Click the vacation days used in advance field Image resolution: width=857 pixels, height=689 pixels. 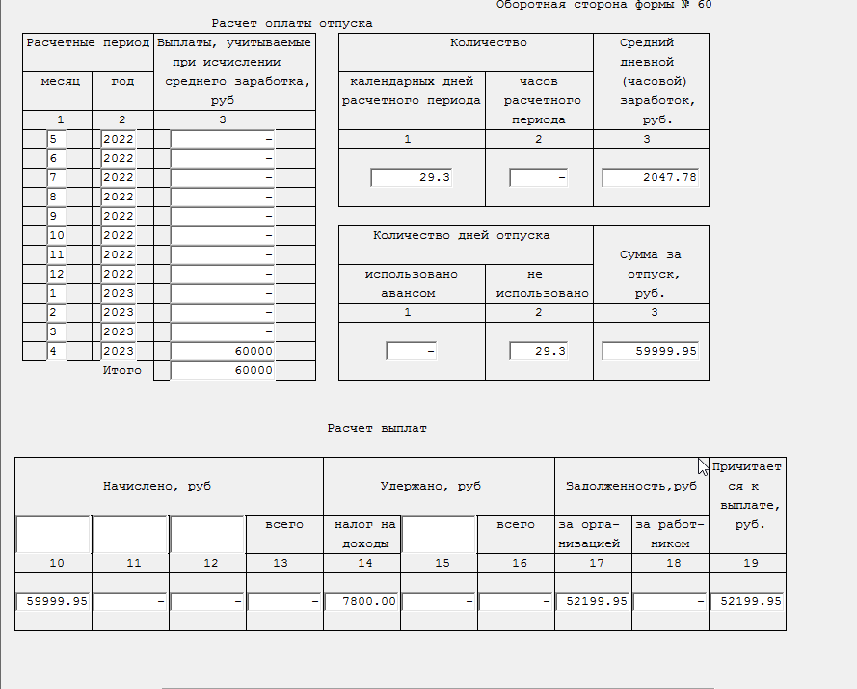click(x=412, y=351)
